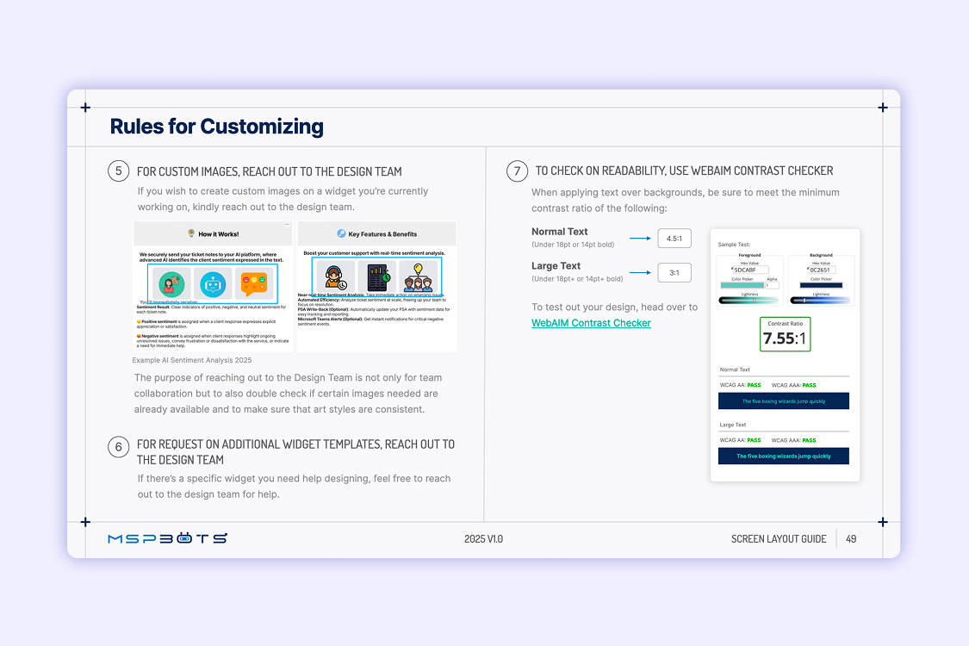Click WCAG AA PASS under Normal Text
The height and width of the screenshot is (646, 969).
pos(741,385)
